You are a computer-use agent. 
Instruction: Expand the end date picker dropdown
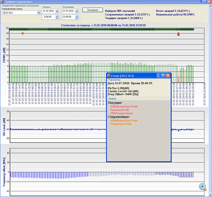tap(77, 11)
